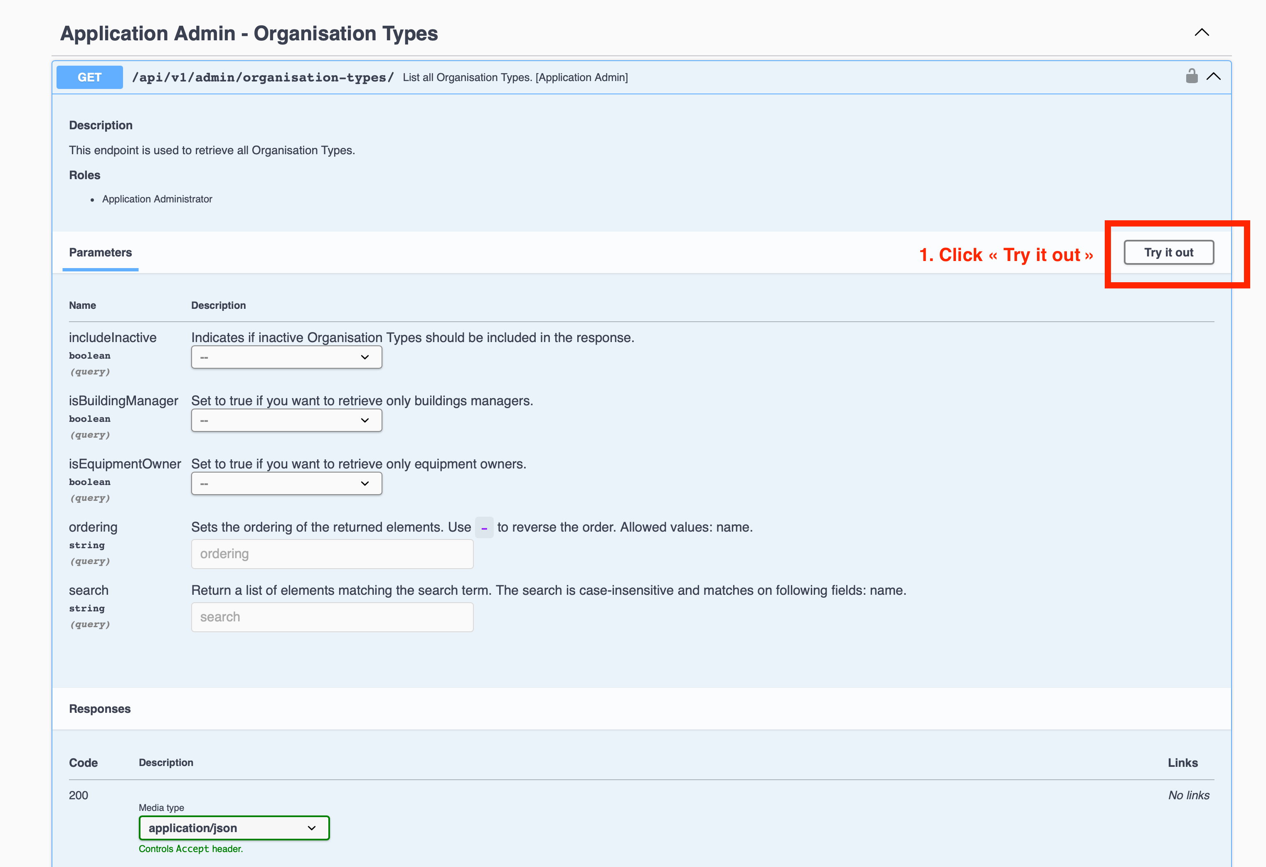
Task: Open the isBuildingManager boolean dropdown
Action: 286,421
